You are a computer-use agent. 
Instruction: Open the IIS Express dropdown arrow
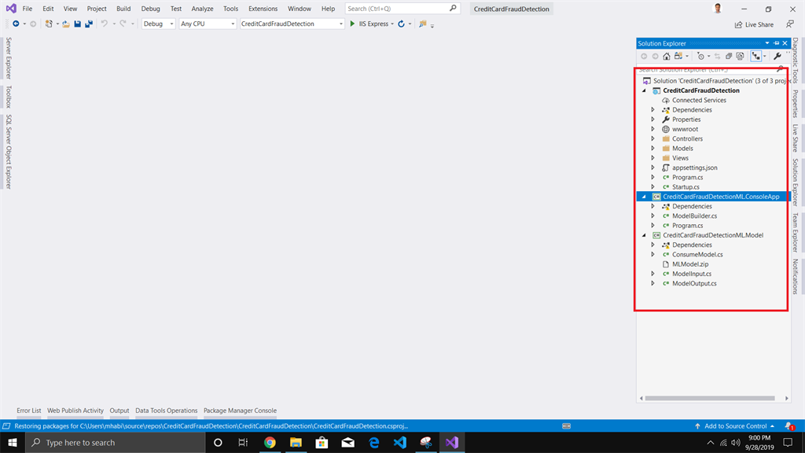[392, 24]
